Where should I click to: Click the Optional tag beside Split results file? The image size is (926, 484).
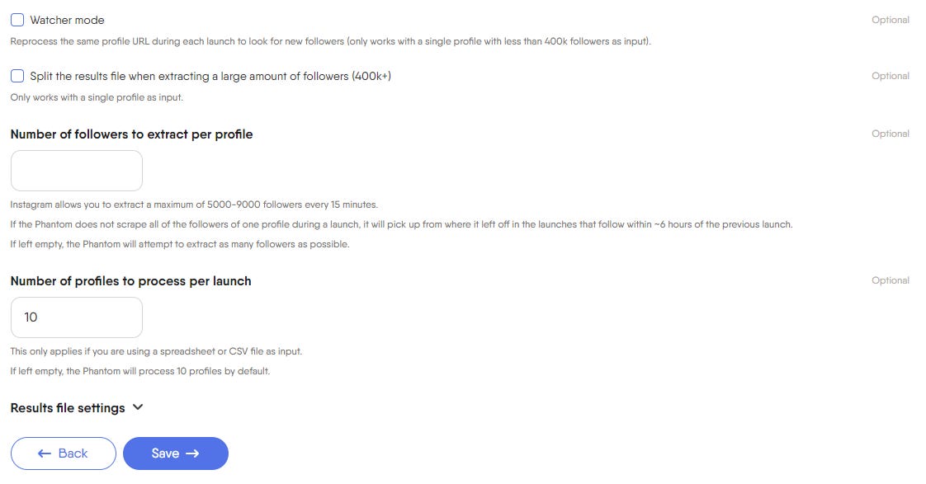[x=890, y=76]
